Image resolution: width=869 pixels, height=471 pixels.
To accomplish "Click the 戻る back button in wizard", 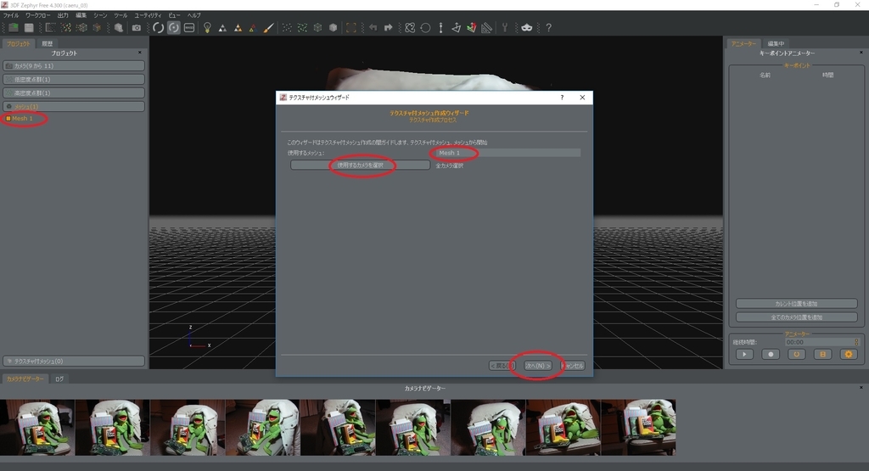I will point(502,366).
